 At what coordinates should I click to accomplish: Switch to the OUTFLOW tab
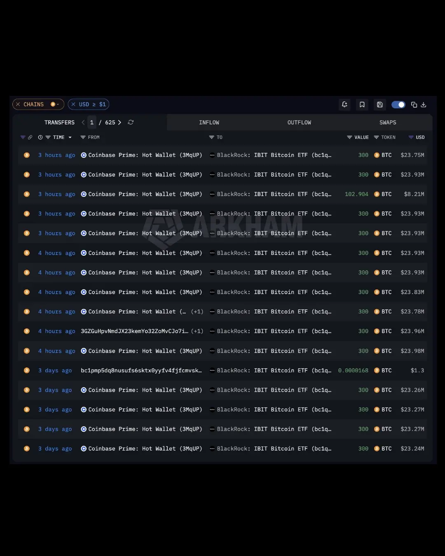point(299,122)
